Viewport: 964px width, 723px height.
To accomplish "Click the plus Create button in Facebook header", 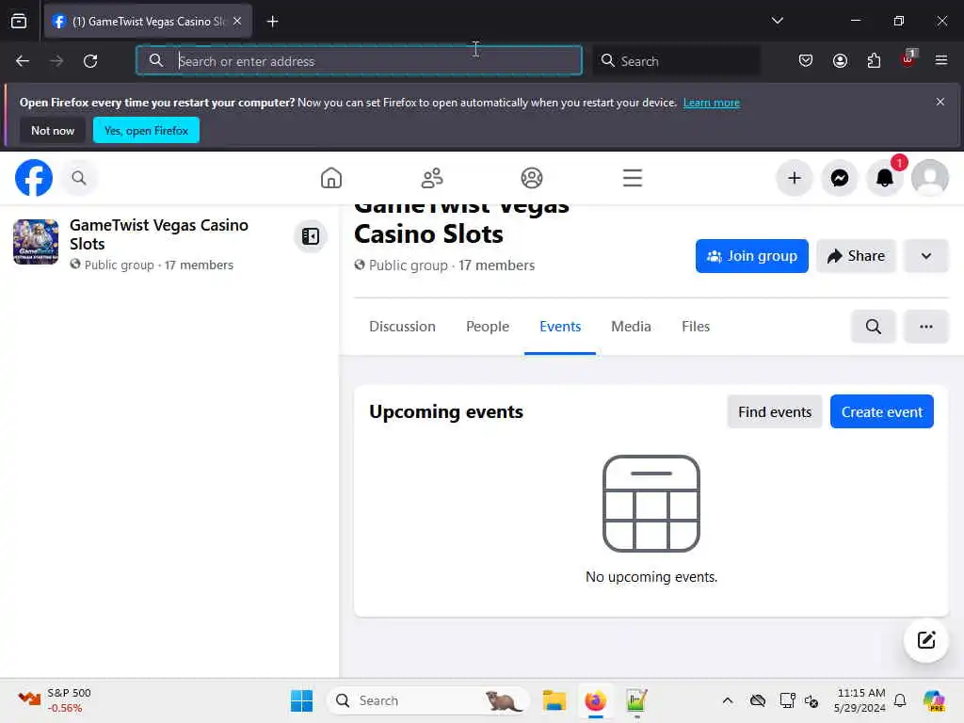I will [795, 178].
